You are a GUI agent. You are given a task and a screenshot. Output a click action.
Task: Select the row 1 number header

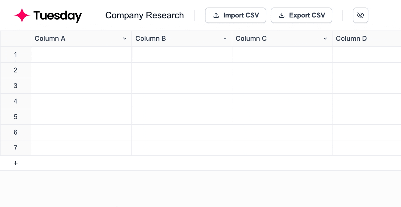tap(16, 54)
